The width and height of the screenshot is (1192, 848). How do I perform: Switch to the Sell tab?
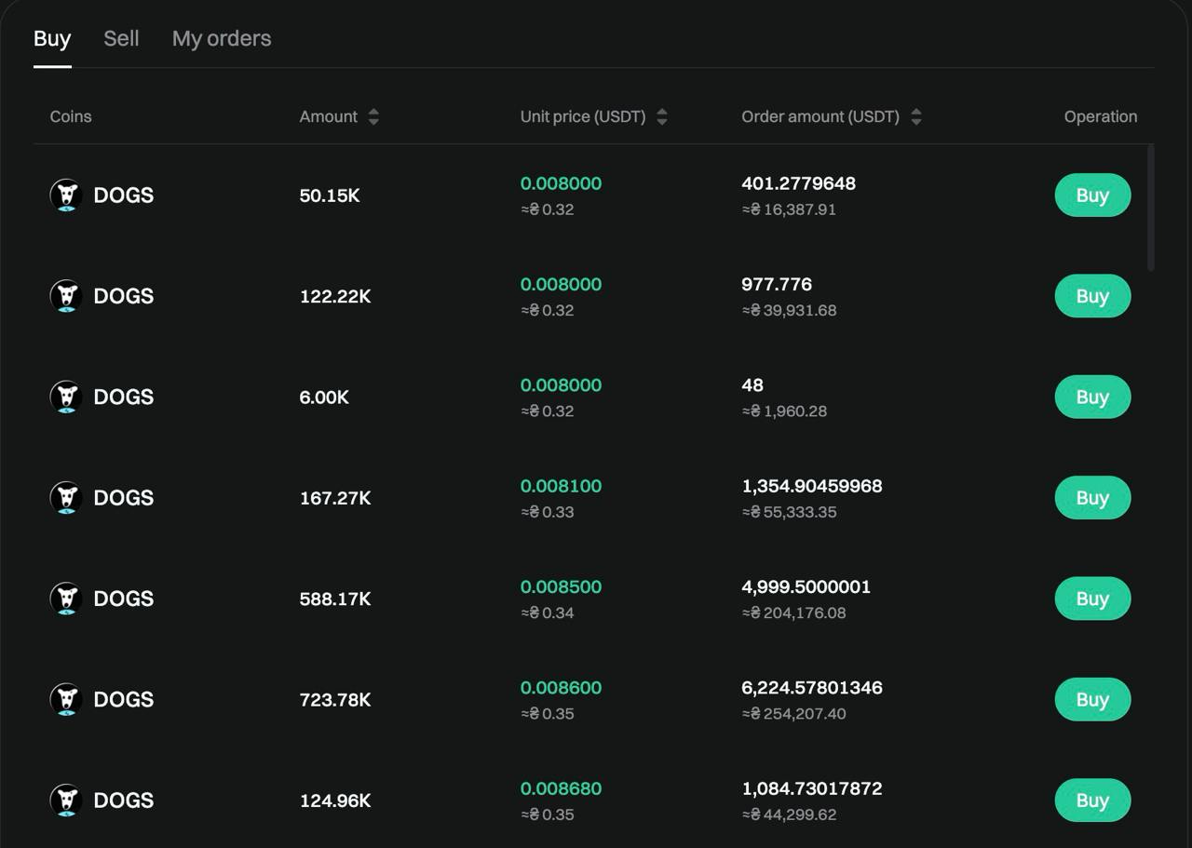(x=121, y=38)
